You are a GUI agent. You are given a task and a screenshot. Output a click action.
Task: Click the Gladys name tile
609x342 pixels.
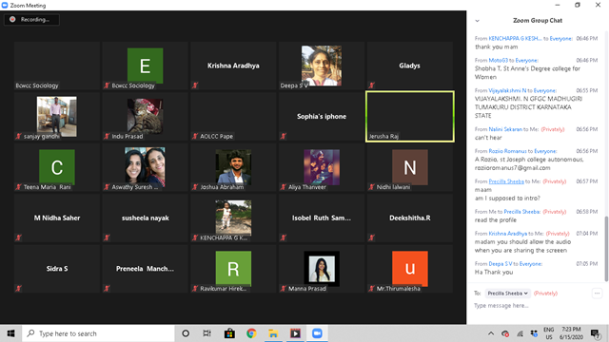(410, 66)
